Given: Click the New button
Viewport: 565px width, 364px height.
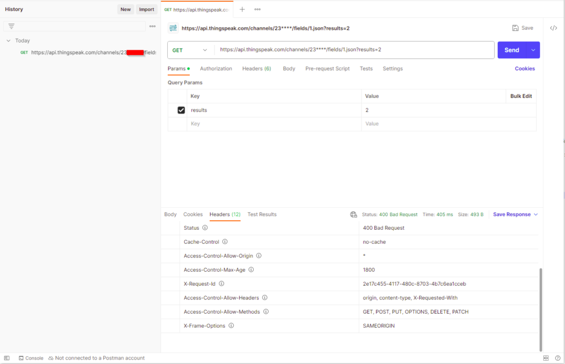Looking at the screenshot, I should coord(125,9).
